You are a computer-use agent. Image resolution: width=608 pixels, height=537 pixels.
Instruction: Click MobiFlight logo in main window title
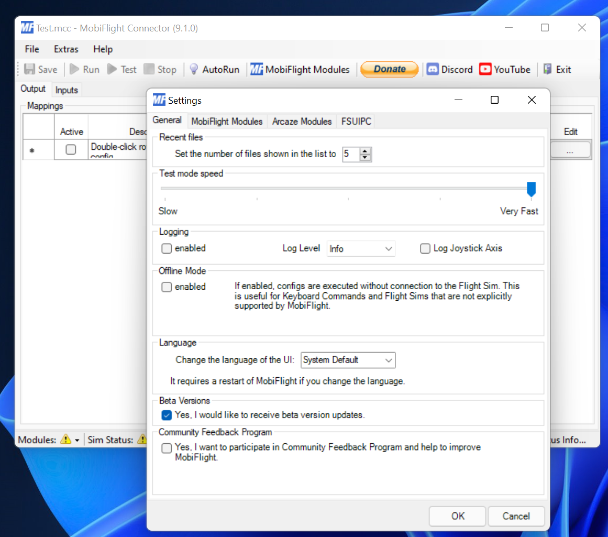pos(27,28)
